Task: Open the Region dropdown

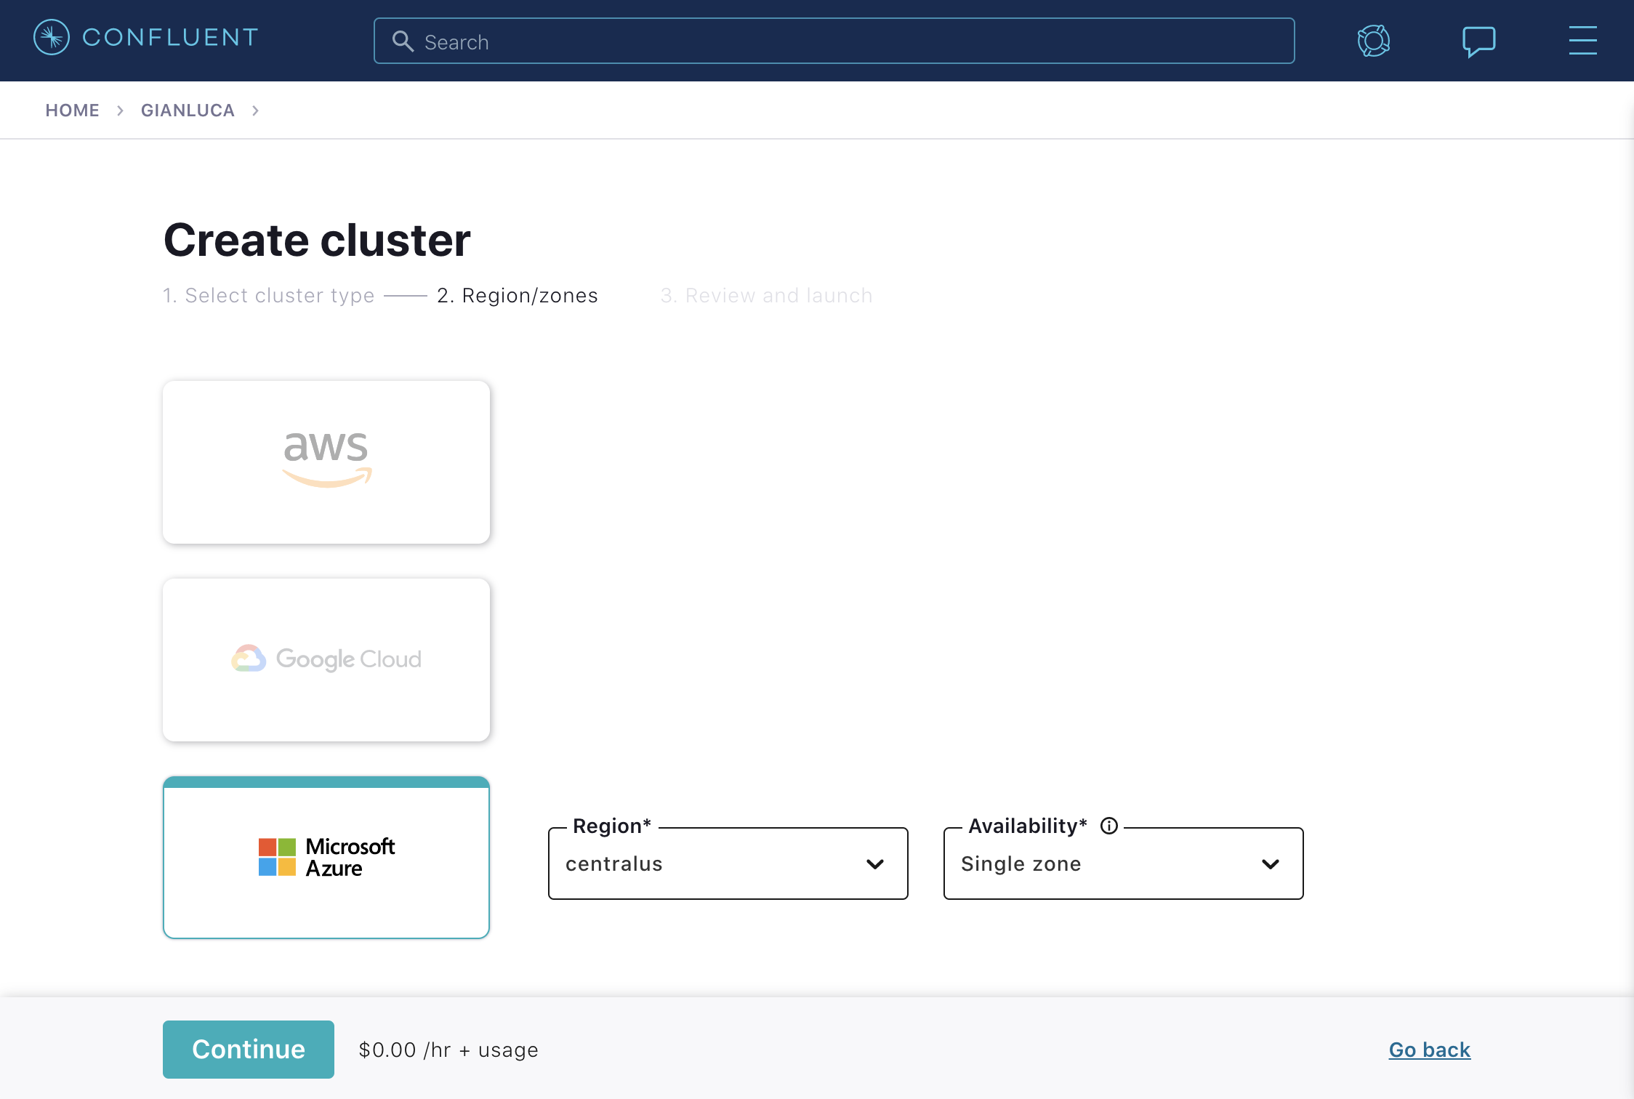Action: (x=728, y=863)
